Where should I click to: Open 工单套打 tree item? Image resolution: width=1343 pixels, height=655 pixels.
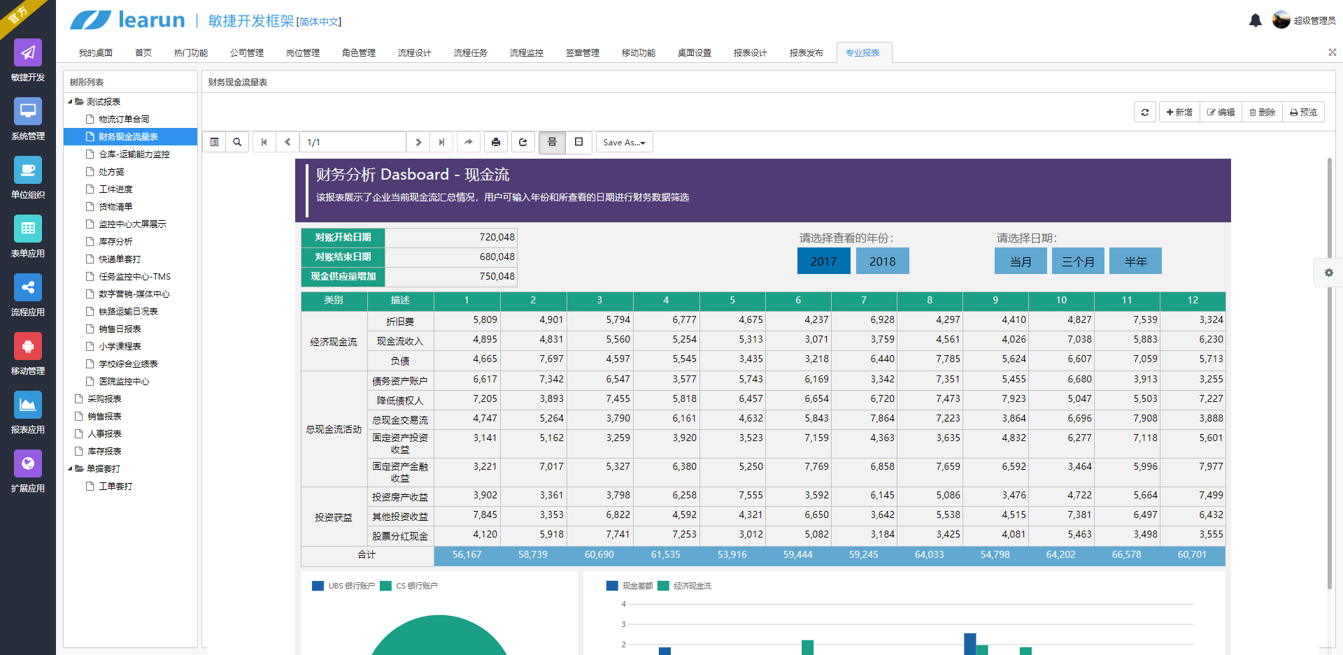click(x=115, y=486)
